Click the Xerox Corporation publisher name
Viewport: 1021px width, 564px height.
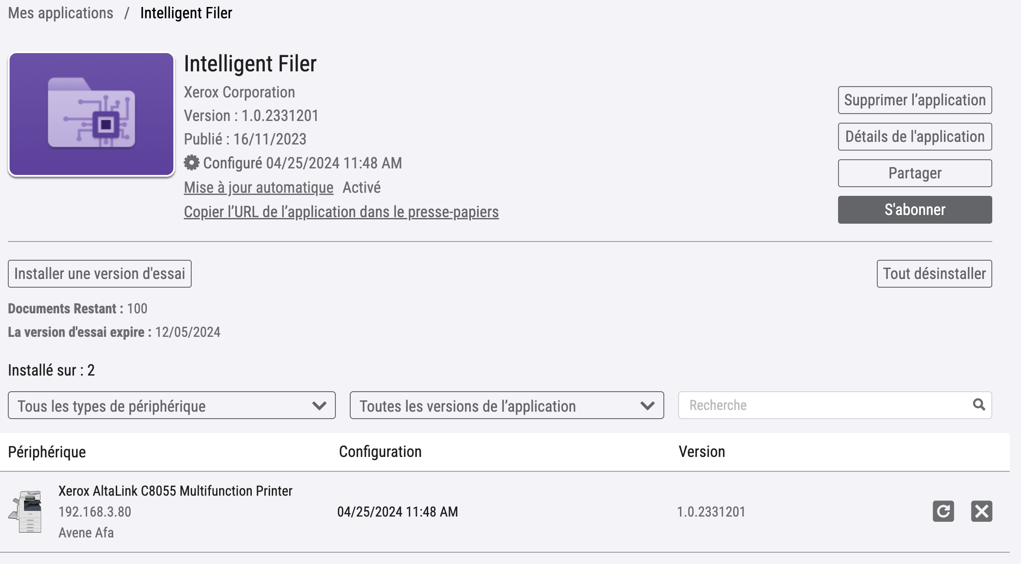tap(239, 92)
